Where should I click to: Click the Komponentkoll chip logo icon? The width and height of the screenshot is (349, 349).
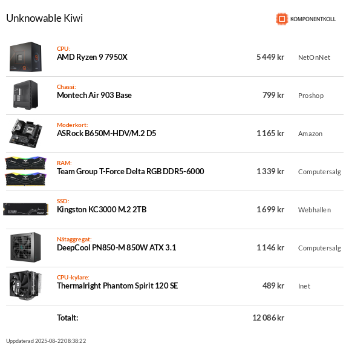click(282, 19)
